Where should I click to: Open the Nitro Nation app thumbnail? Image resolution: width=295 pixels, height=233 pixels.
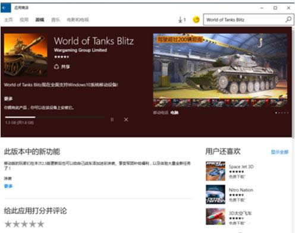click(x=215, y=194)
